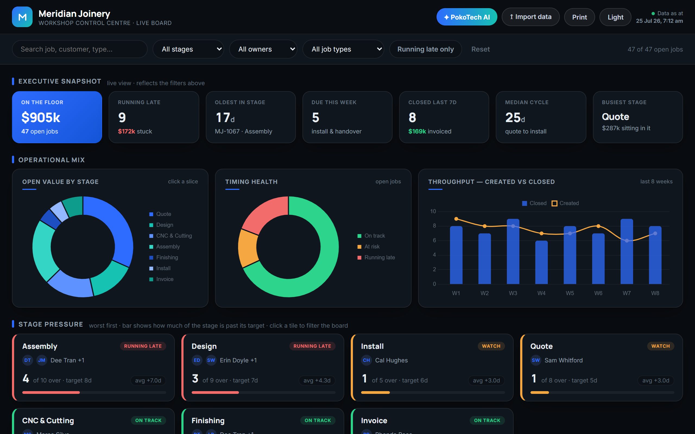Image resolution: width=695 pixels, height=434 pixels.
Task: Click the avg +7.0d pill
Action: tap(148, 380)
